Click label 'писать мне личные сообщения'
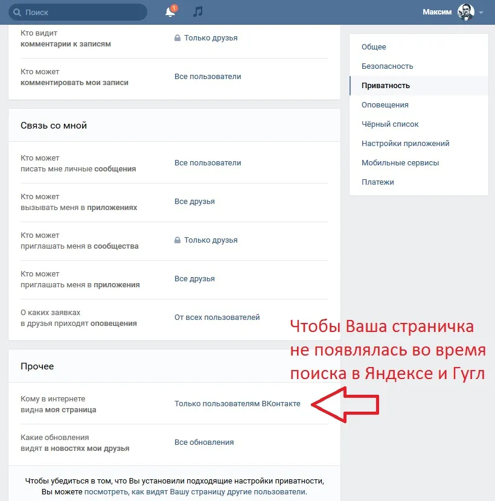495x501 pixels. pos(78,169)
